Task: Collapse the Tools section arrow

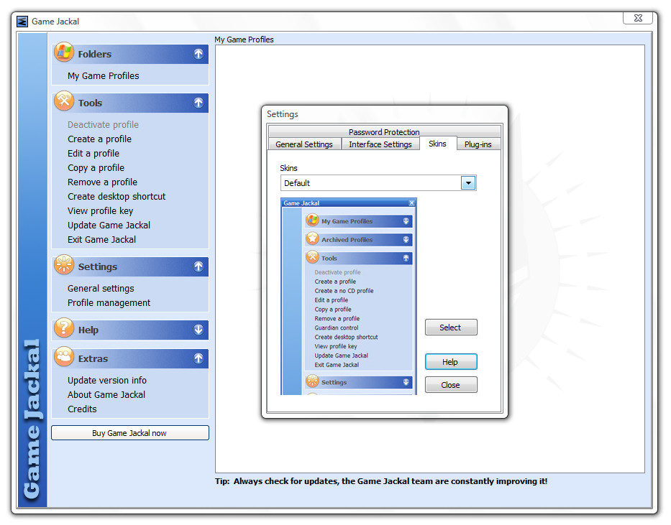Action: click(x=198, y=103)
